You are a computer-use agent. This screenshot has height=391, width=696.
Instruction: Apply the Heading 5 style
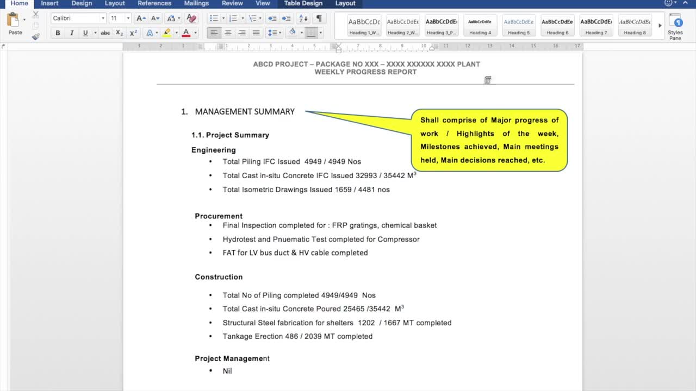519,26
